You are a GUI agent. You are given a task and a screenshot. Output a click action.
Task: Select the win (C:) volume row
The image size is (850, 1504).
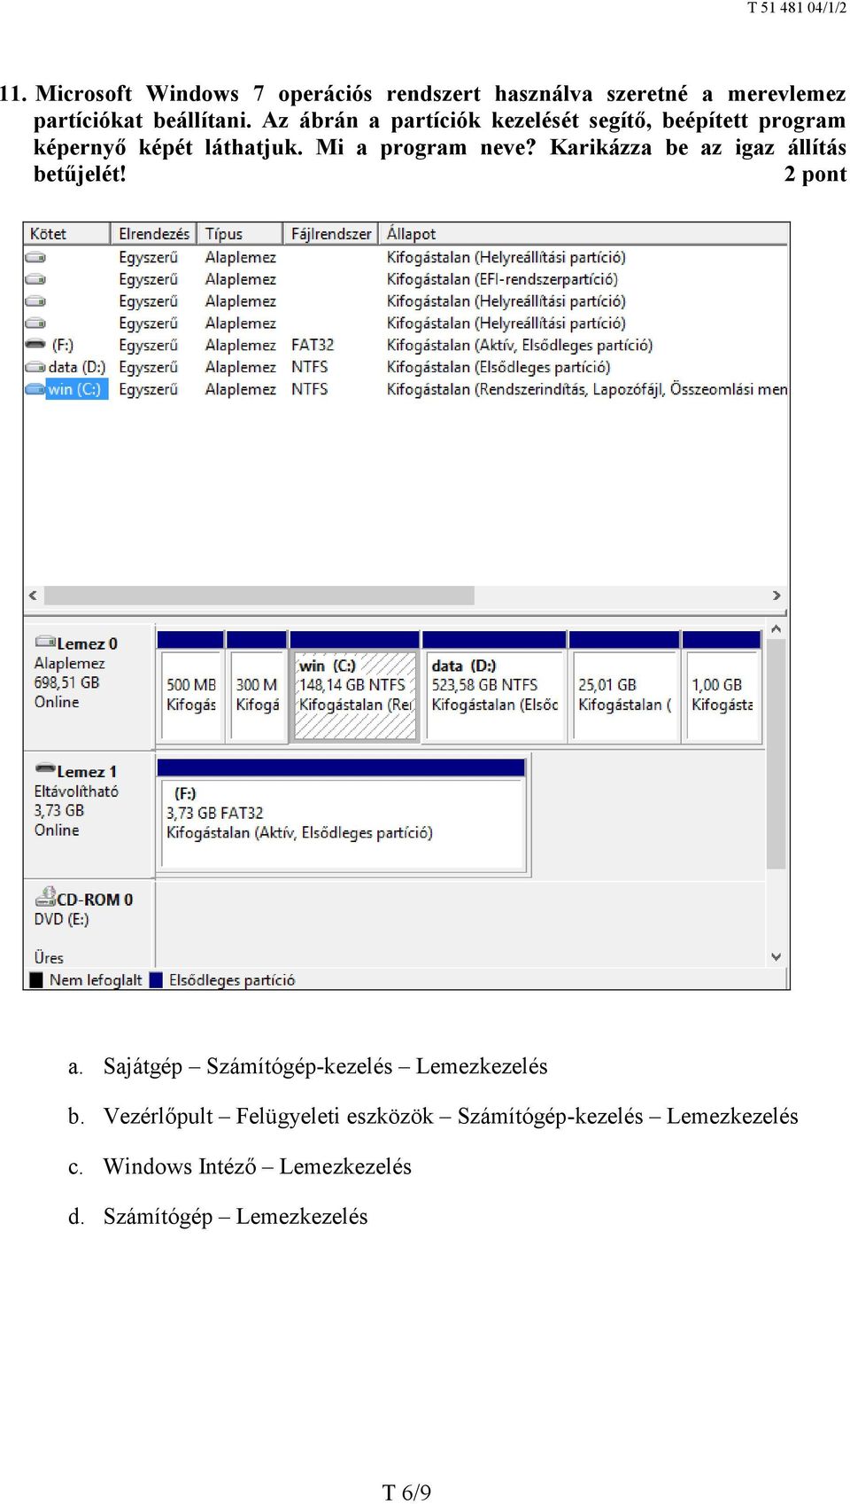(406, 389)
